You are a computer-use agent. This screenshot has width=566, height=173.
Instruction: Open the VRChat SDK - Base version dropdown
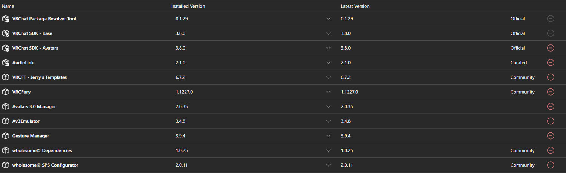click(x=328, y=33)
